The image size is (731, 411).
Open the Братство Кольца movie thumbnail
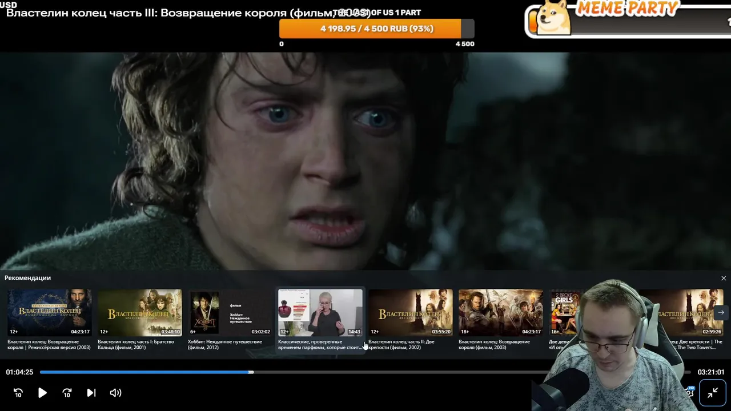[x=140, y=312]
